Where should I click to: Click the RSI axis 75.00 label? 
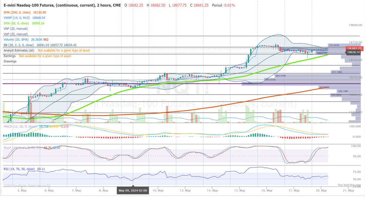[357, 172]
